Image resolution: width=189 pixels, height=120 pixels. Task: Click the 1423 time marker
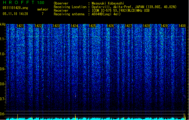point(56,26)
